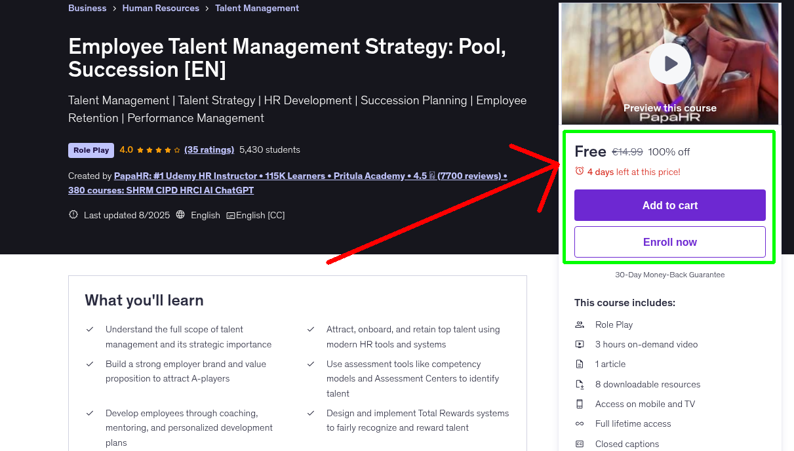The width and height of the screenshot is (794, 451).
Task: Click the mobile and TV access icon
Action: [580, 404]
